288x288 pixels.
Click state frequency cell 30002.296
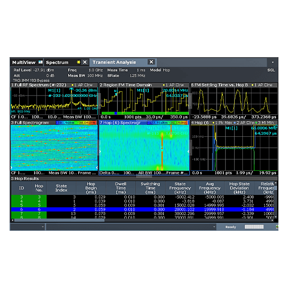[x=184, y=214]
